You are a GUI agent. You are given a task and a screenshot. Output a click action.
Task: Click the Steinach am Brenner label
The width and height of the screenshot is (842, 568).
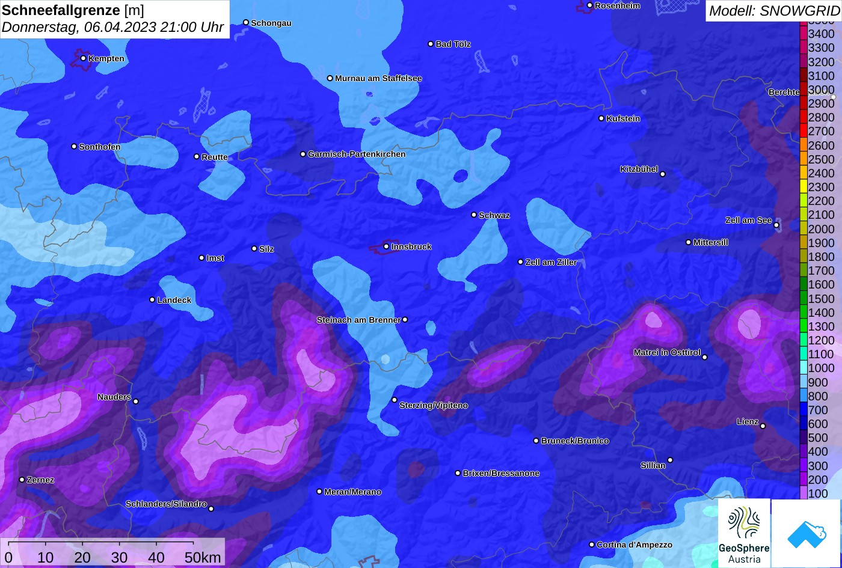(x=358, y=320)
